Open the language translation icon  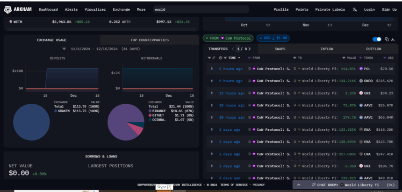pos(355,9)
